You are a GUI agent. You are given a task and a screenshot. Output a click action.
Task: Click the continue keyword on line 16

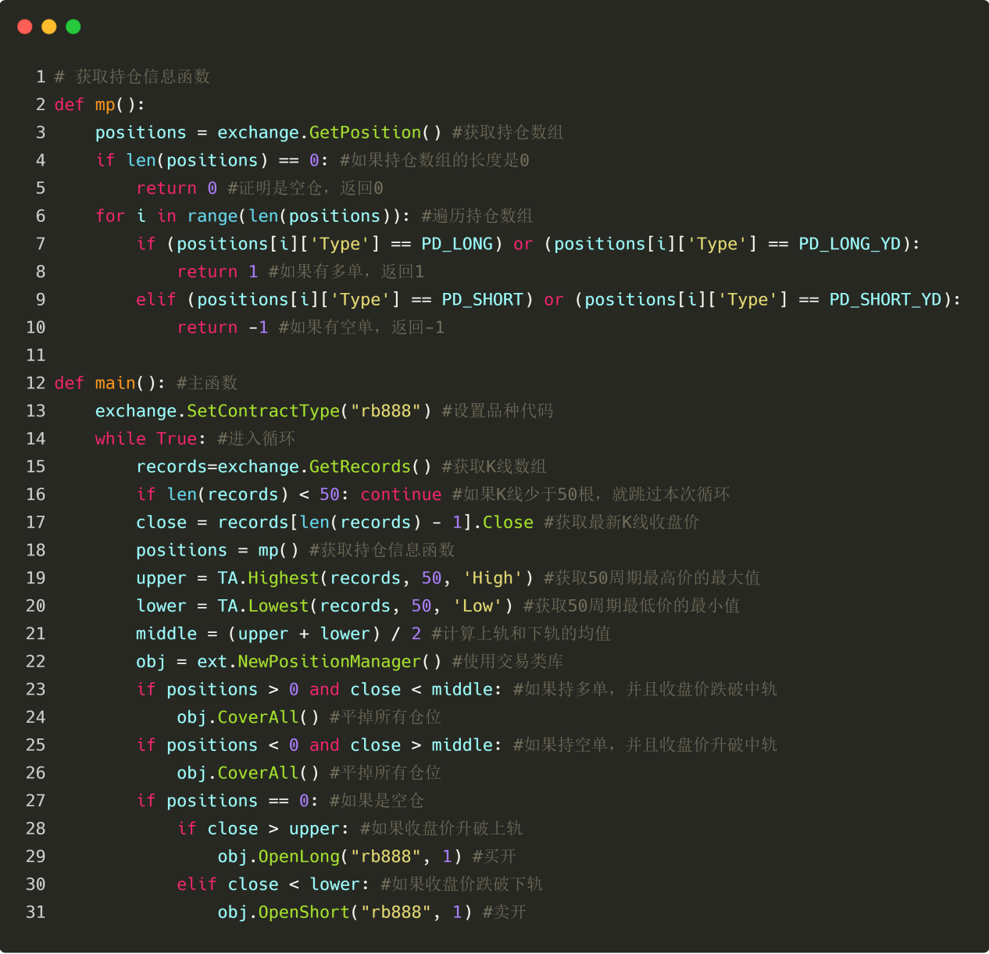401,495
